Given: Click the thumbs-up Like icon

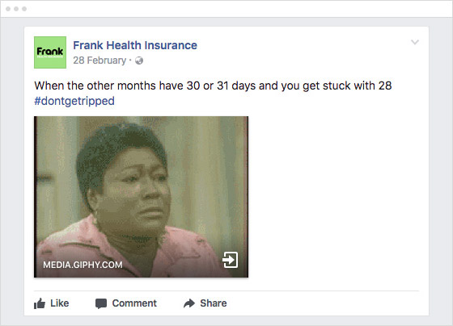Looking at the screenshot, I should [x=40, y=303].
